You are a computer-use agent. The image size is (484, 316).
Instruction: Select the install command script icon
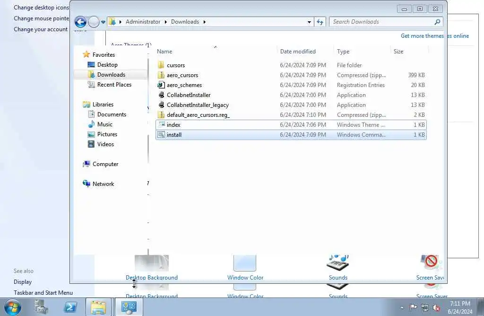161,134
